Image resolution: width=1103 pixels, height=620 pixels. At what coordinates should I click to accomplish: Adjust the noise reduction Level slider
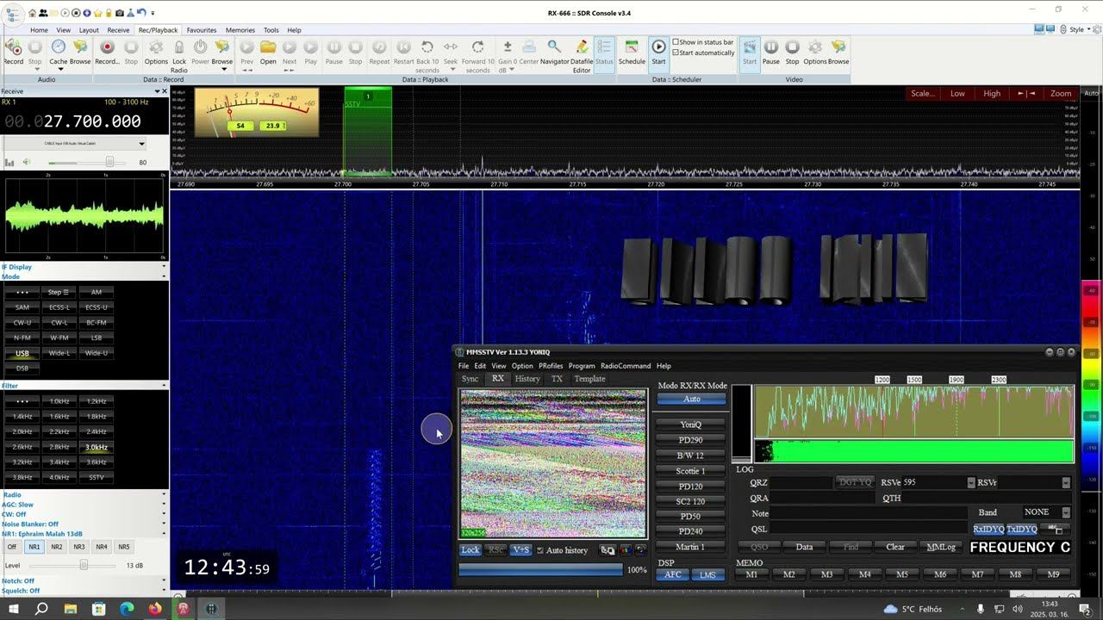pyautogui.click(x=84, y=565)
